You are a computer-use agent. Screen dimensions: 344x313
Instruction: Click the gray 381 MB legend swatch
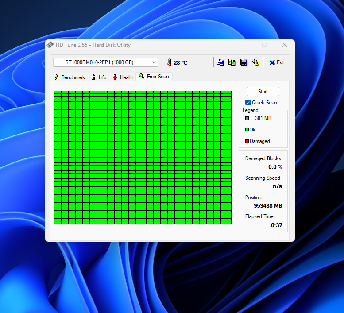coord(247,118)
